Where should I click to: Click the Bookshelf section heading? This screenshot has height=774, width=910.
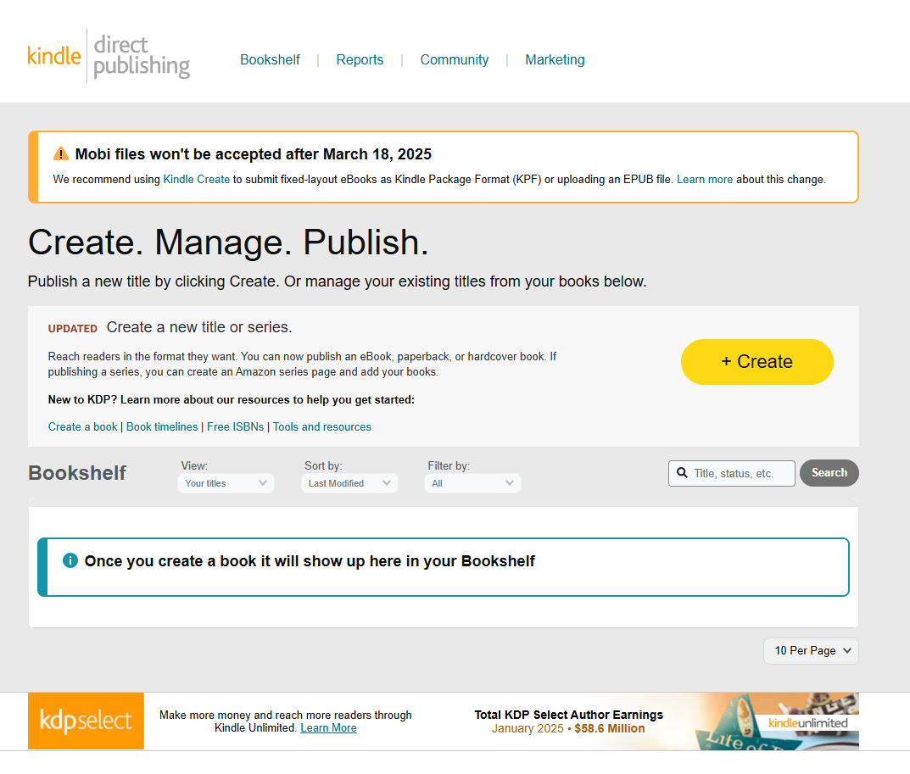pos(77,473)
